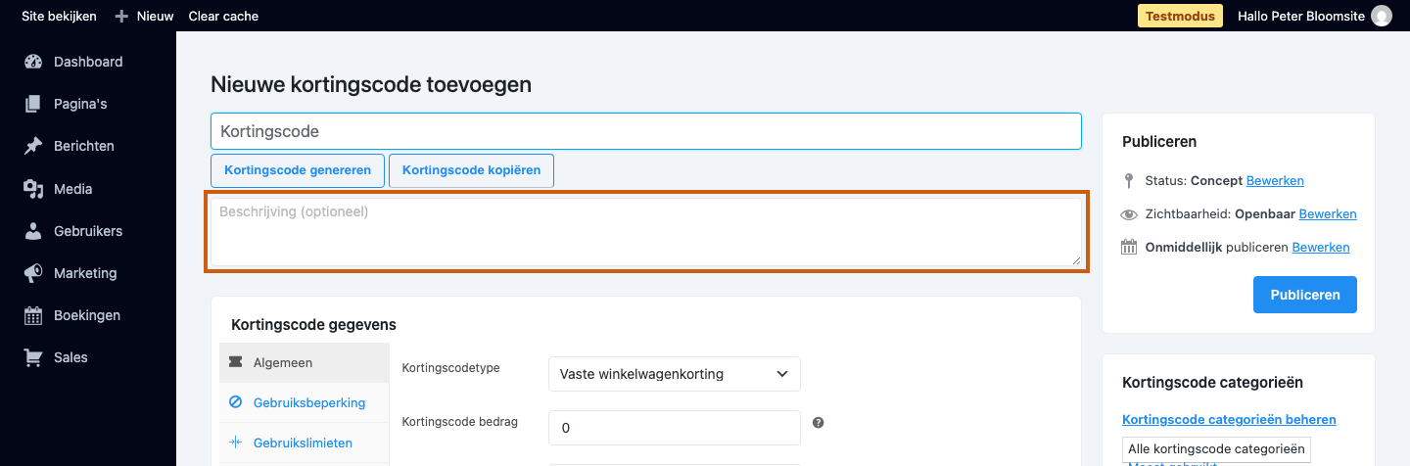Click the Testmodus badge
This screenshot has width=1410, height=466.
point(1180,16)
